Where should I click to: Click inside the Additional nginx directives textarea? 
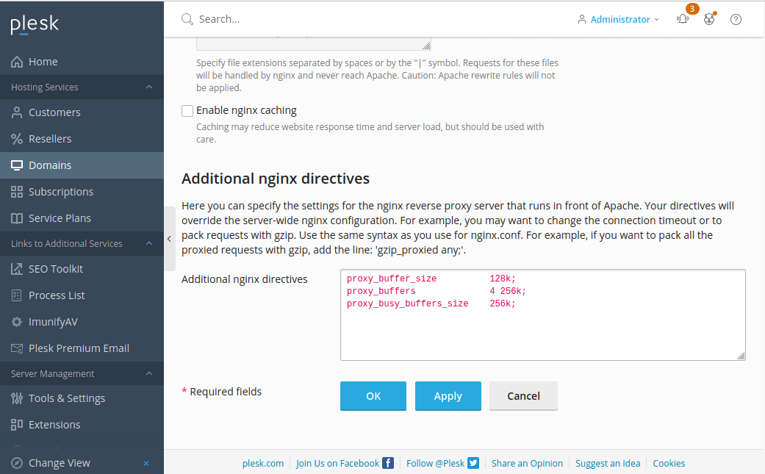542,315
